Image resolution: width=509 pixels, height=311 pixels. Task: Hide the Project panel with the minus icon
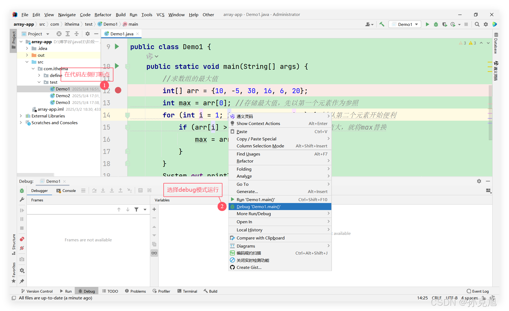[x=96, y=34]
